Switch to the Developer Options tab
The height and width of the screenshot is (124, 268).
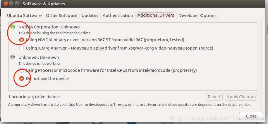click(x=197, y=16)
